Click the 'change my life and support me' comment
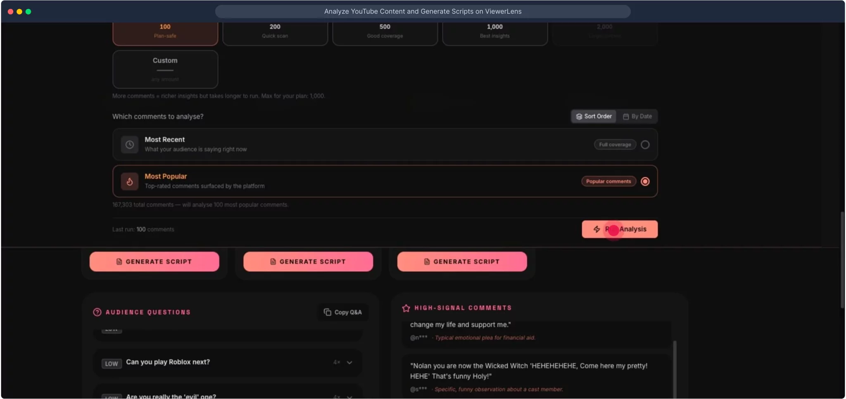 [461, 325]
